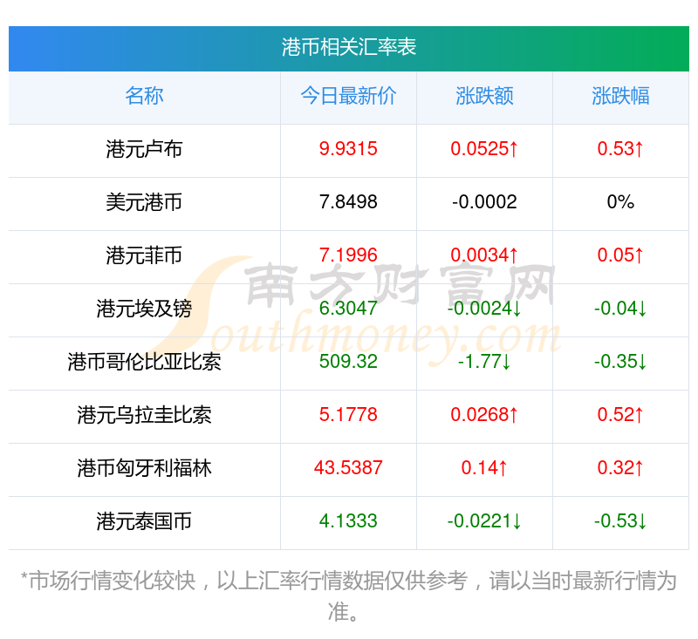This screenshot has height=639, width=698.
Task: Click the price 7.8498
Action: [x=348, y=202]
